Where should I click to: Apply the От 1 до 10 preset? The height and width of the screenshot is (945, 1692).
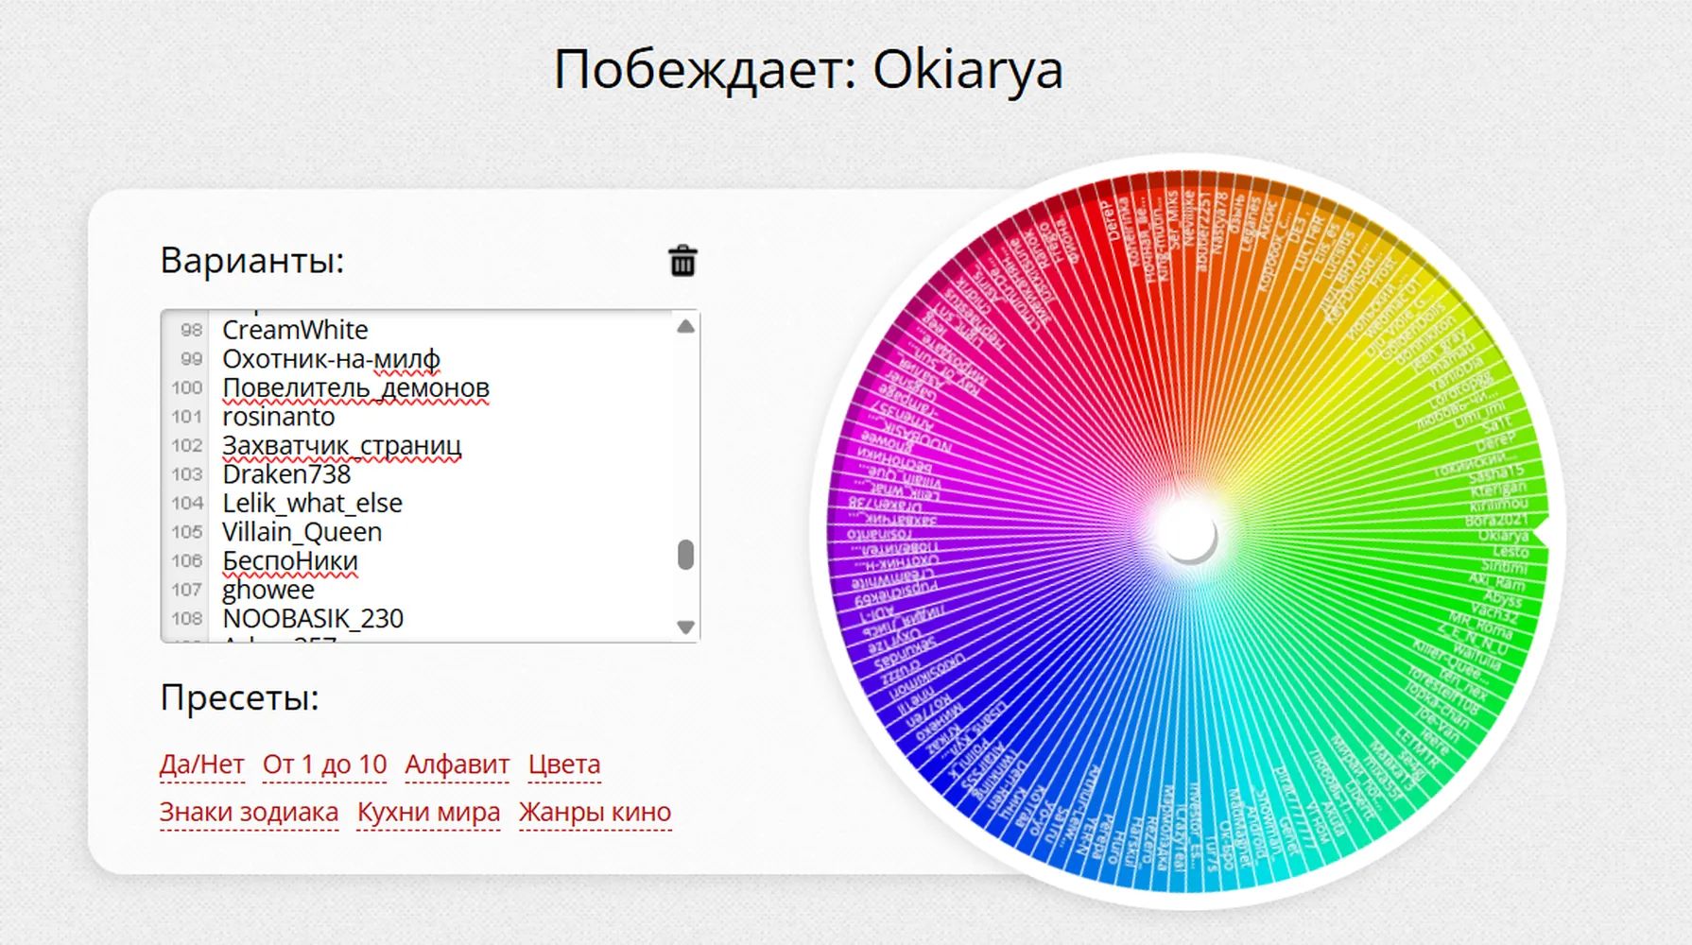(x=324, y=764)
